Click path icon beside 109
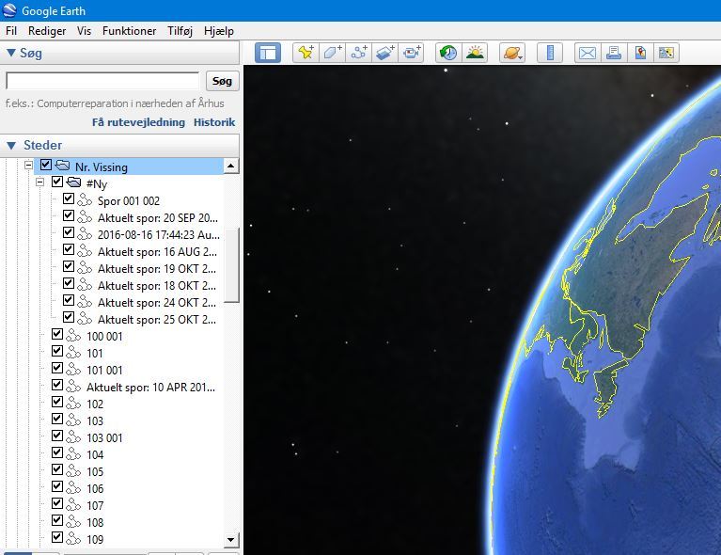Screen dimensions: 721x555 [x=73, y=538]
